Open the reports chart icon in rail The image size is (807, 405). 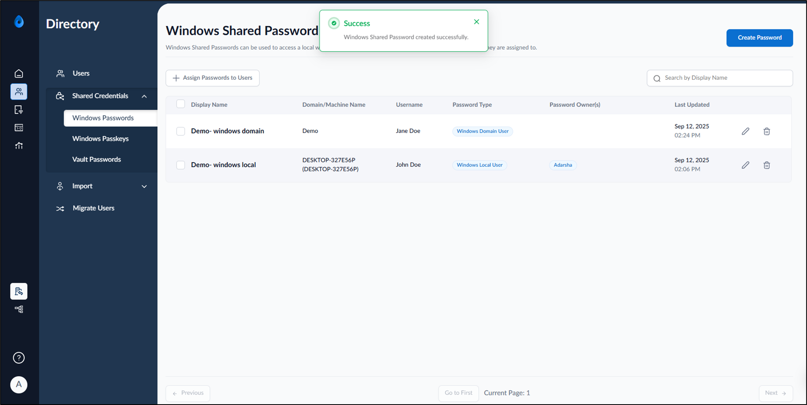(x=19, y=145)
